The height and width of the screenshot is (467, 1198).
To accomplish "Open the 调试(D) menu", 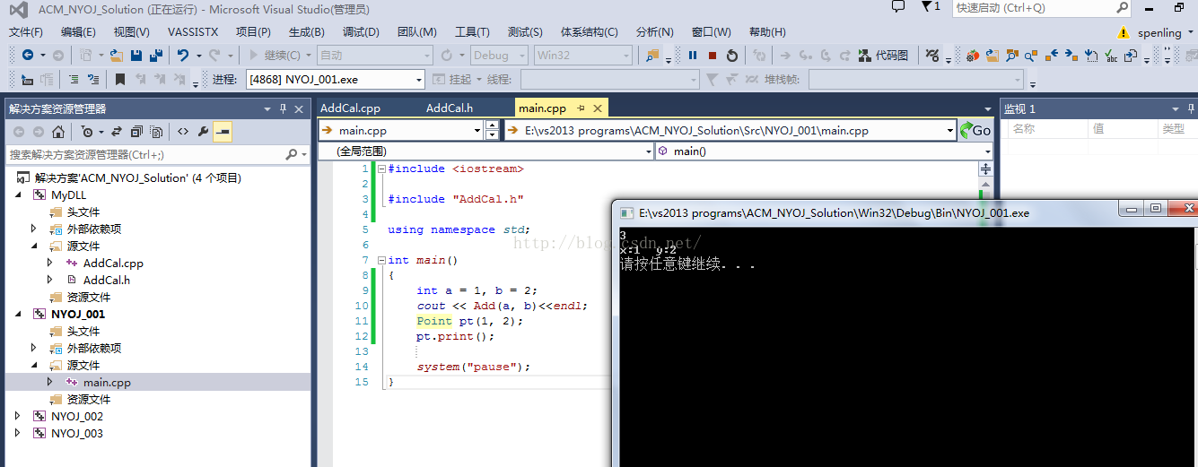I will 361,32.
